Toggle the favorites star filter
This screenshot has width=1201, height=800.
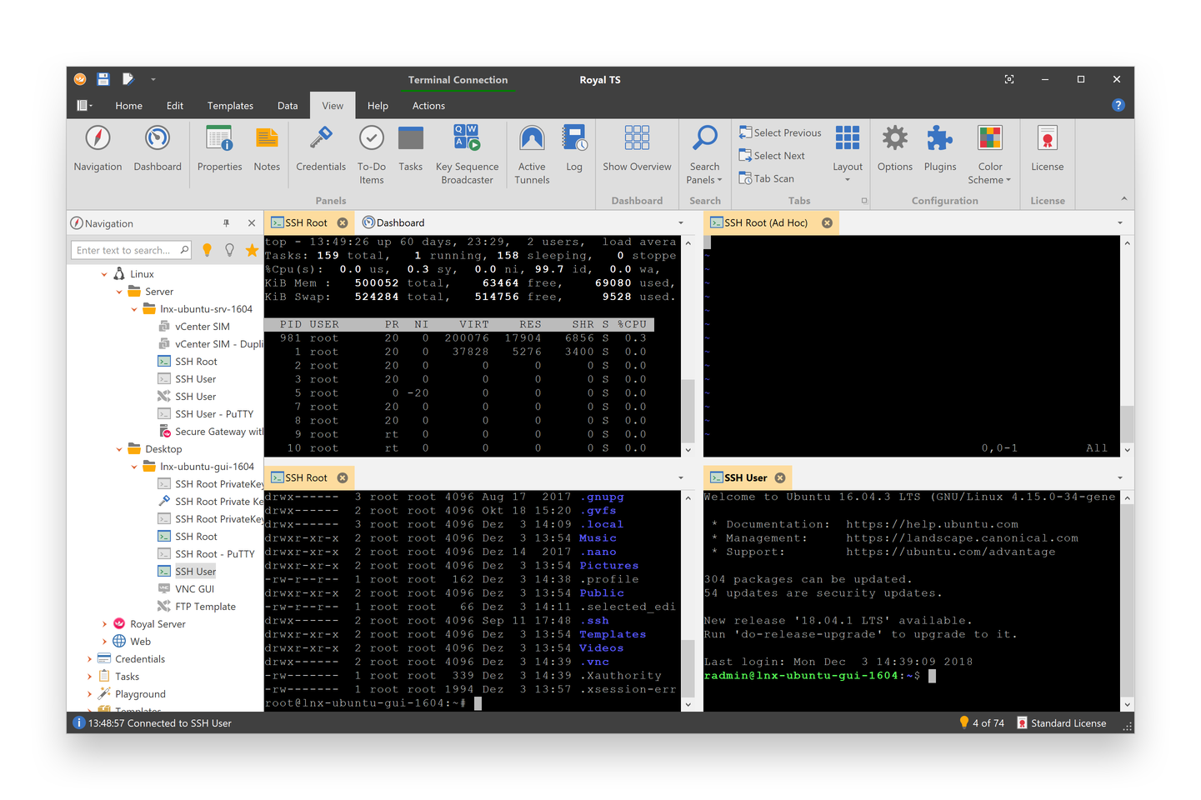point(252,250)
